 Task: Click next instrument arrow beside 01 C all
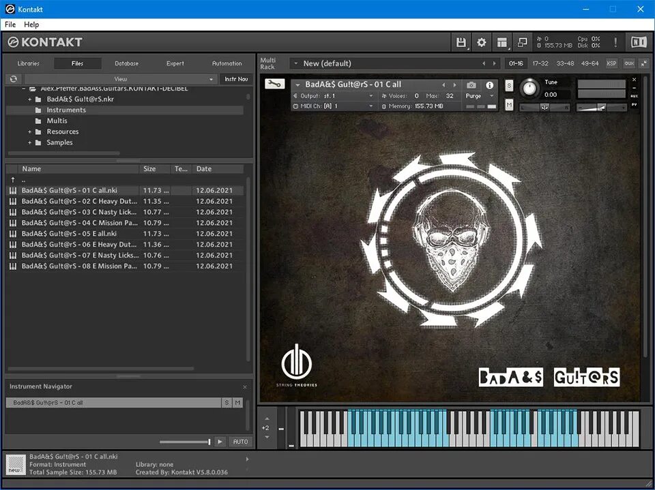tap(455, 85)
